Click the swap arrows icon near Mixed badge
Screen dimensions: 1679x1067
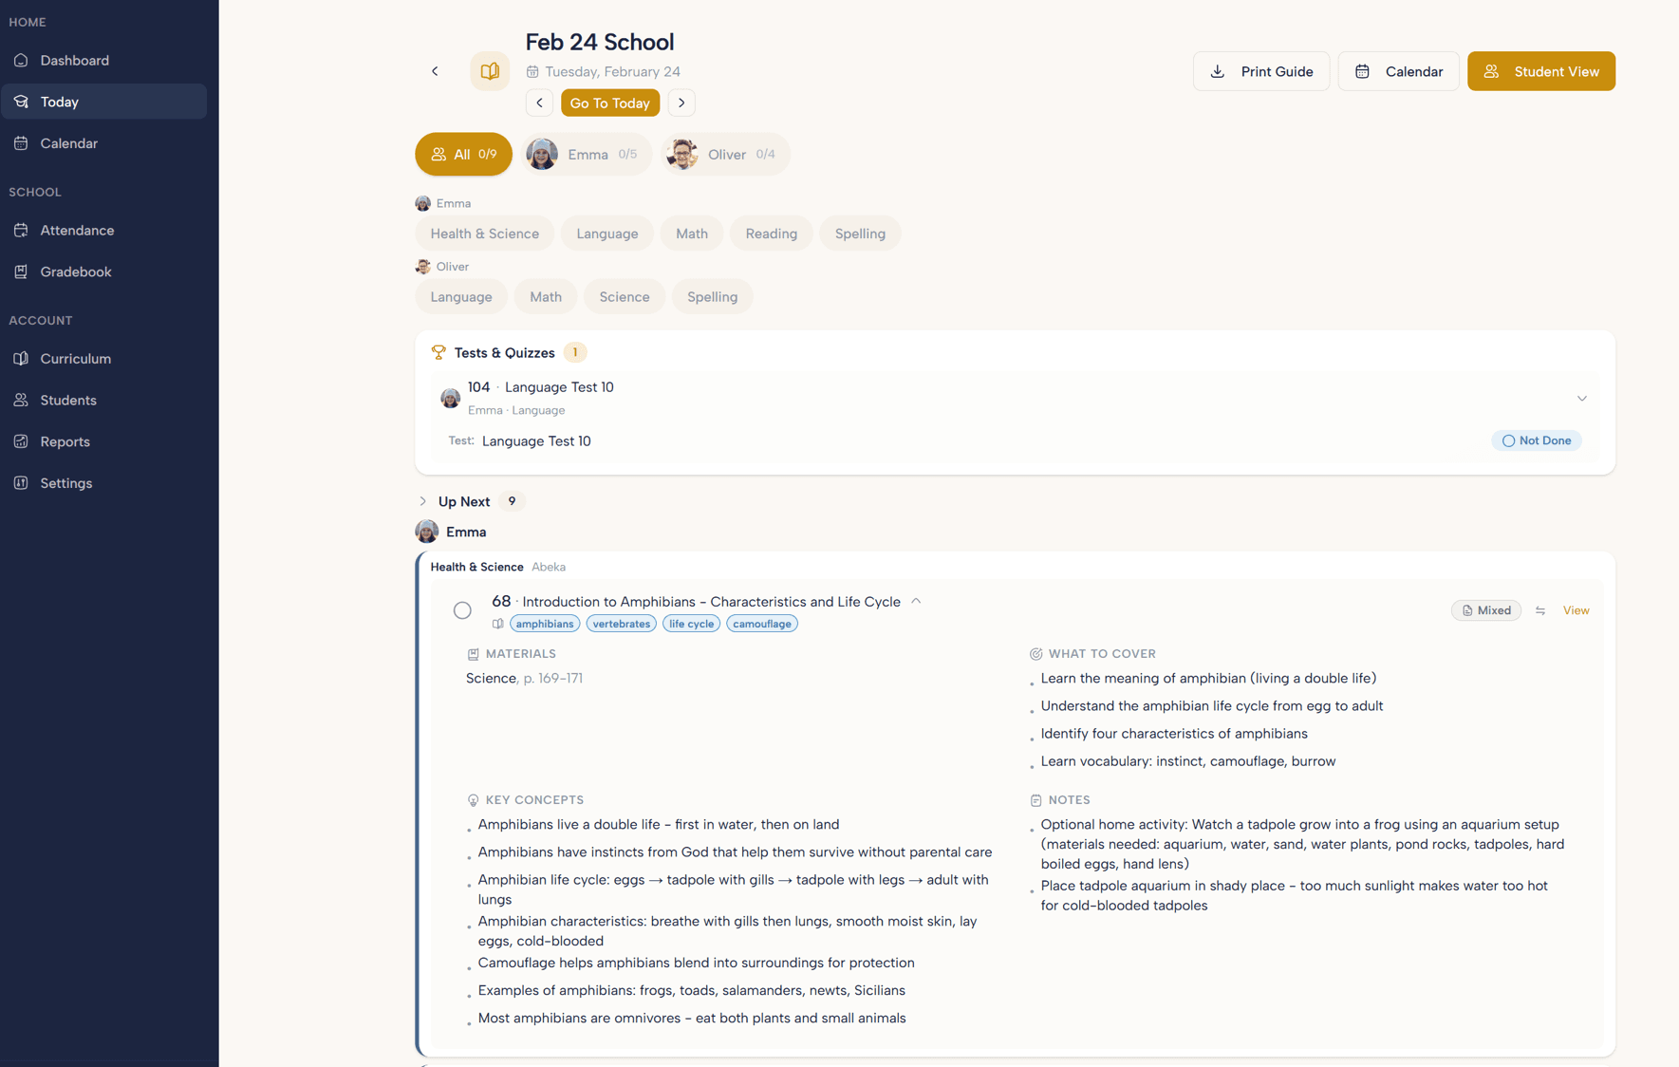1540,610
